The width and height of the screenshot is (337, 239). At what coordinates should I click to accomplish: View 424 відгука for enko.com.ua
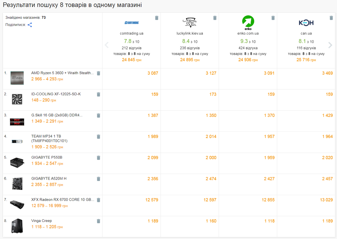(248, 48)
